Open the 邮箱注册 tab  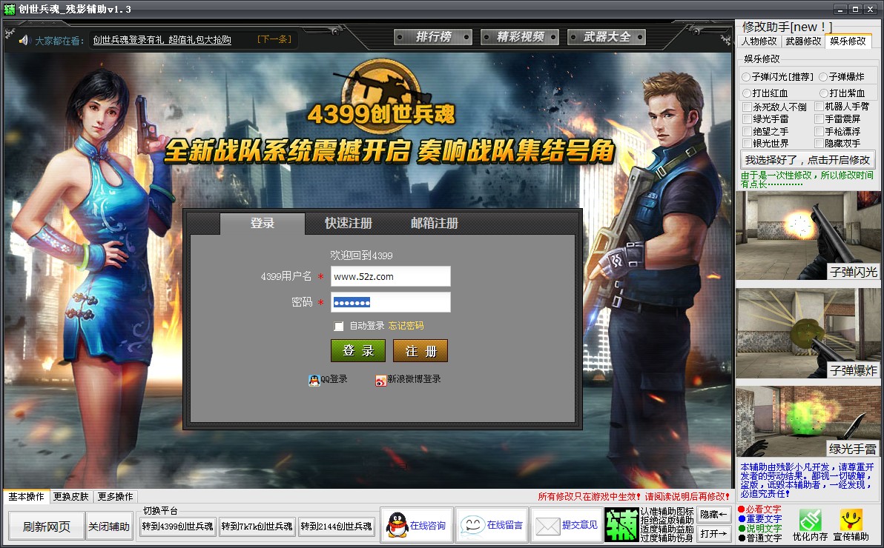(434, 223)
